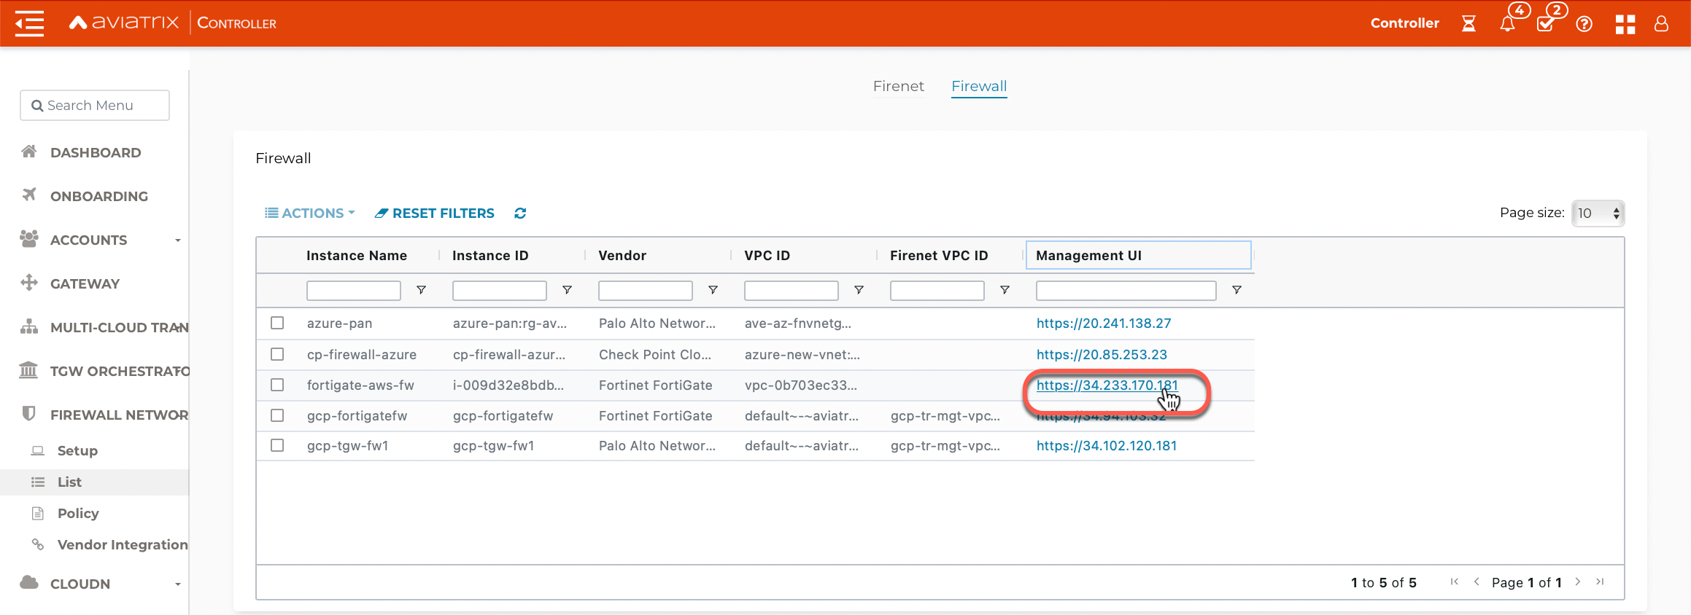Viewport: 1691px width, 615px height.
Task: Click the help question mark icon
Action: pyautogui.click(x=1584, y=24)
